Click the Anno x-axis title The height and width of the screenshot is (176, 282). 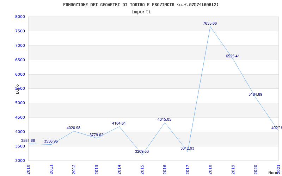point(273,172)
